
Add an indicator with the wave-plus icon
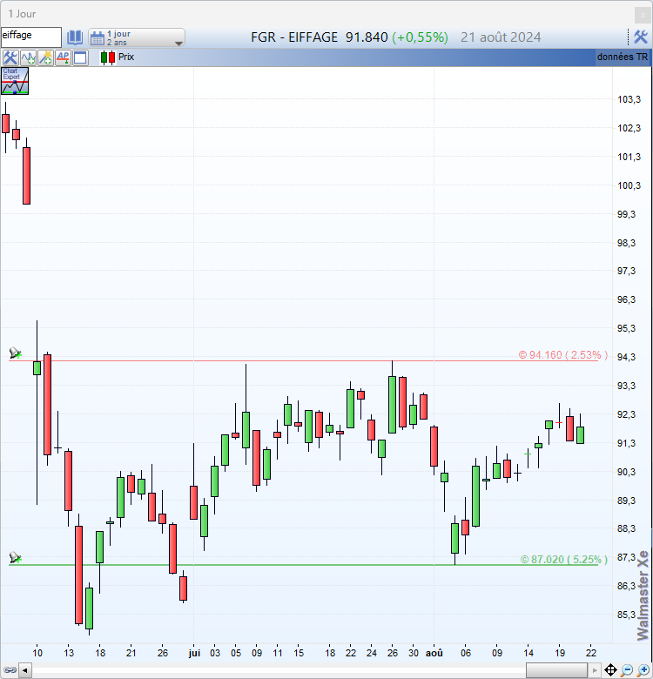click(x=28, y=57)
